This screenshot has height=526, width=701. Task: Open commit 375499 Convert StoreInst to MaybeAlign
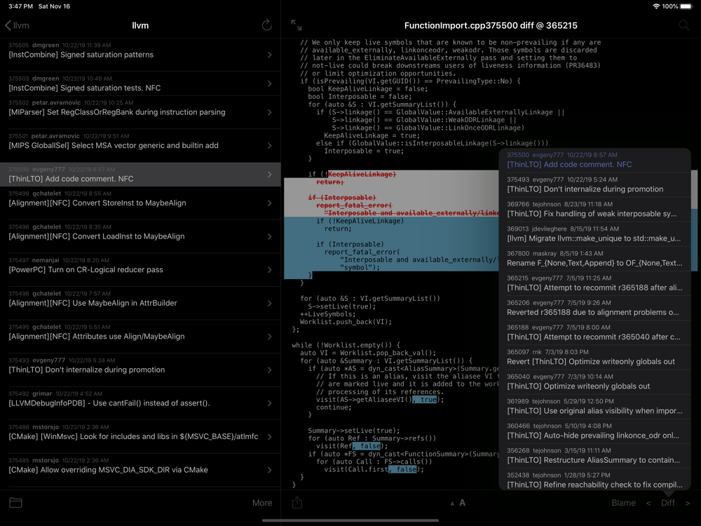(140, 203)
